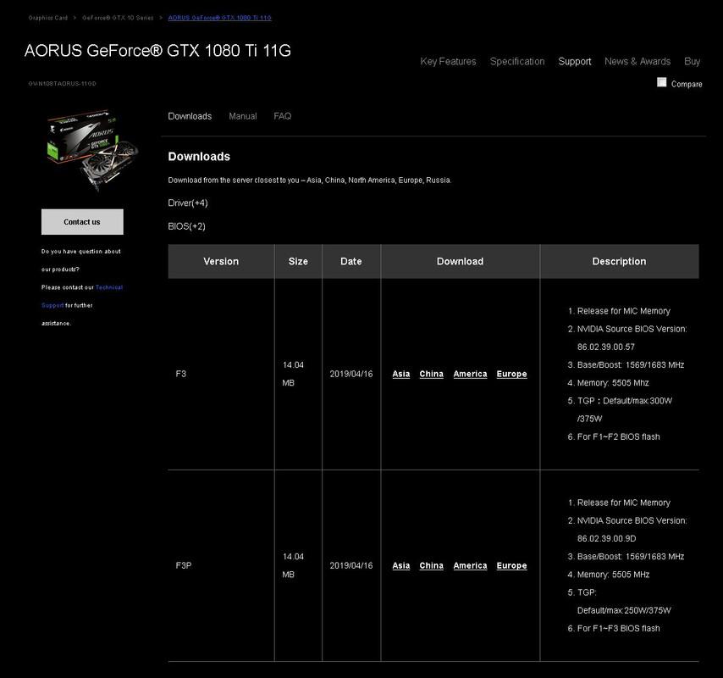
Task: Download F3 BIOS from Asia server
Action: 400,374
